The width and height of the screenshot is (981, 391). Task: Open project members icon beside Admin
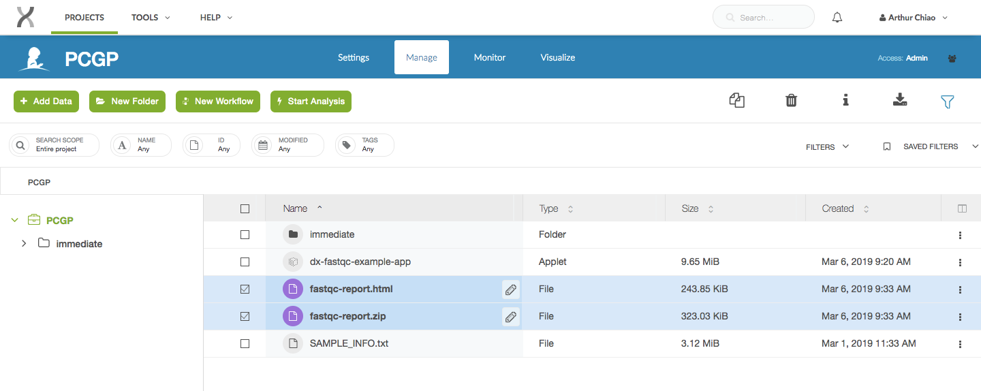pyautogui.click(x=952, y=59)
